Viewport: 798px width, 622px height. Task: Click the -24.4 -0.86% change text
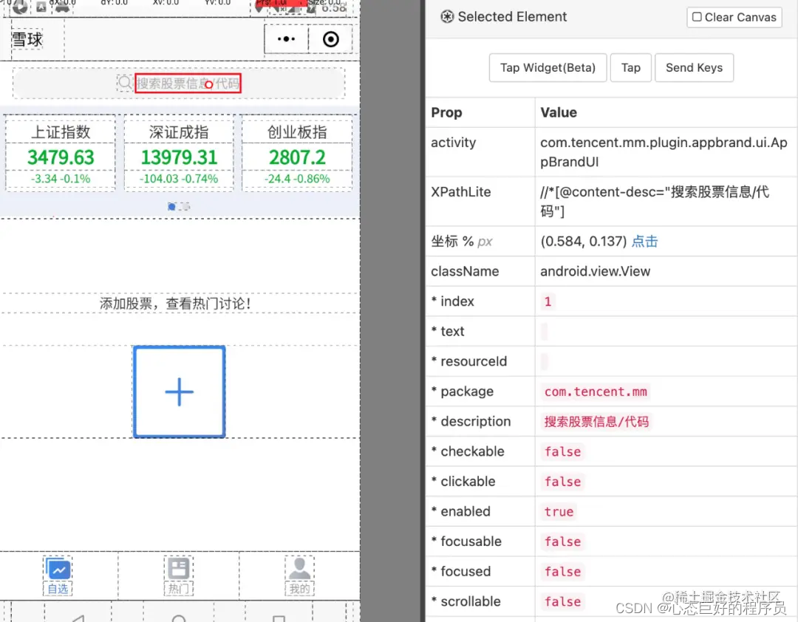297,179
